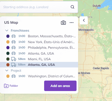Click the purple color dot for Boston
The height and width of the screenshot is (101, 112).
pyautogui.click(x=8, y=36)
